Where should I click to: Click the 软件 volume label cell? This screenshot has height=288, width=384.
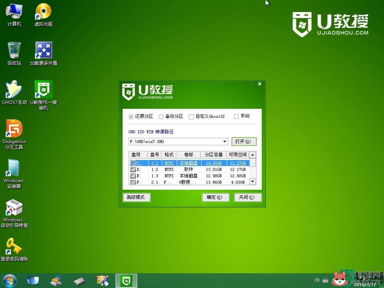(x=188, y=169)
